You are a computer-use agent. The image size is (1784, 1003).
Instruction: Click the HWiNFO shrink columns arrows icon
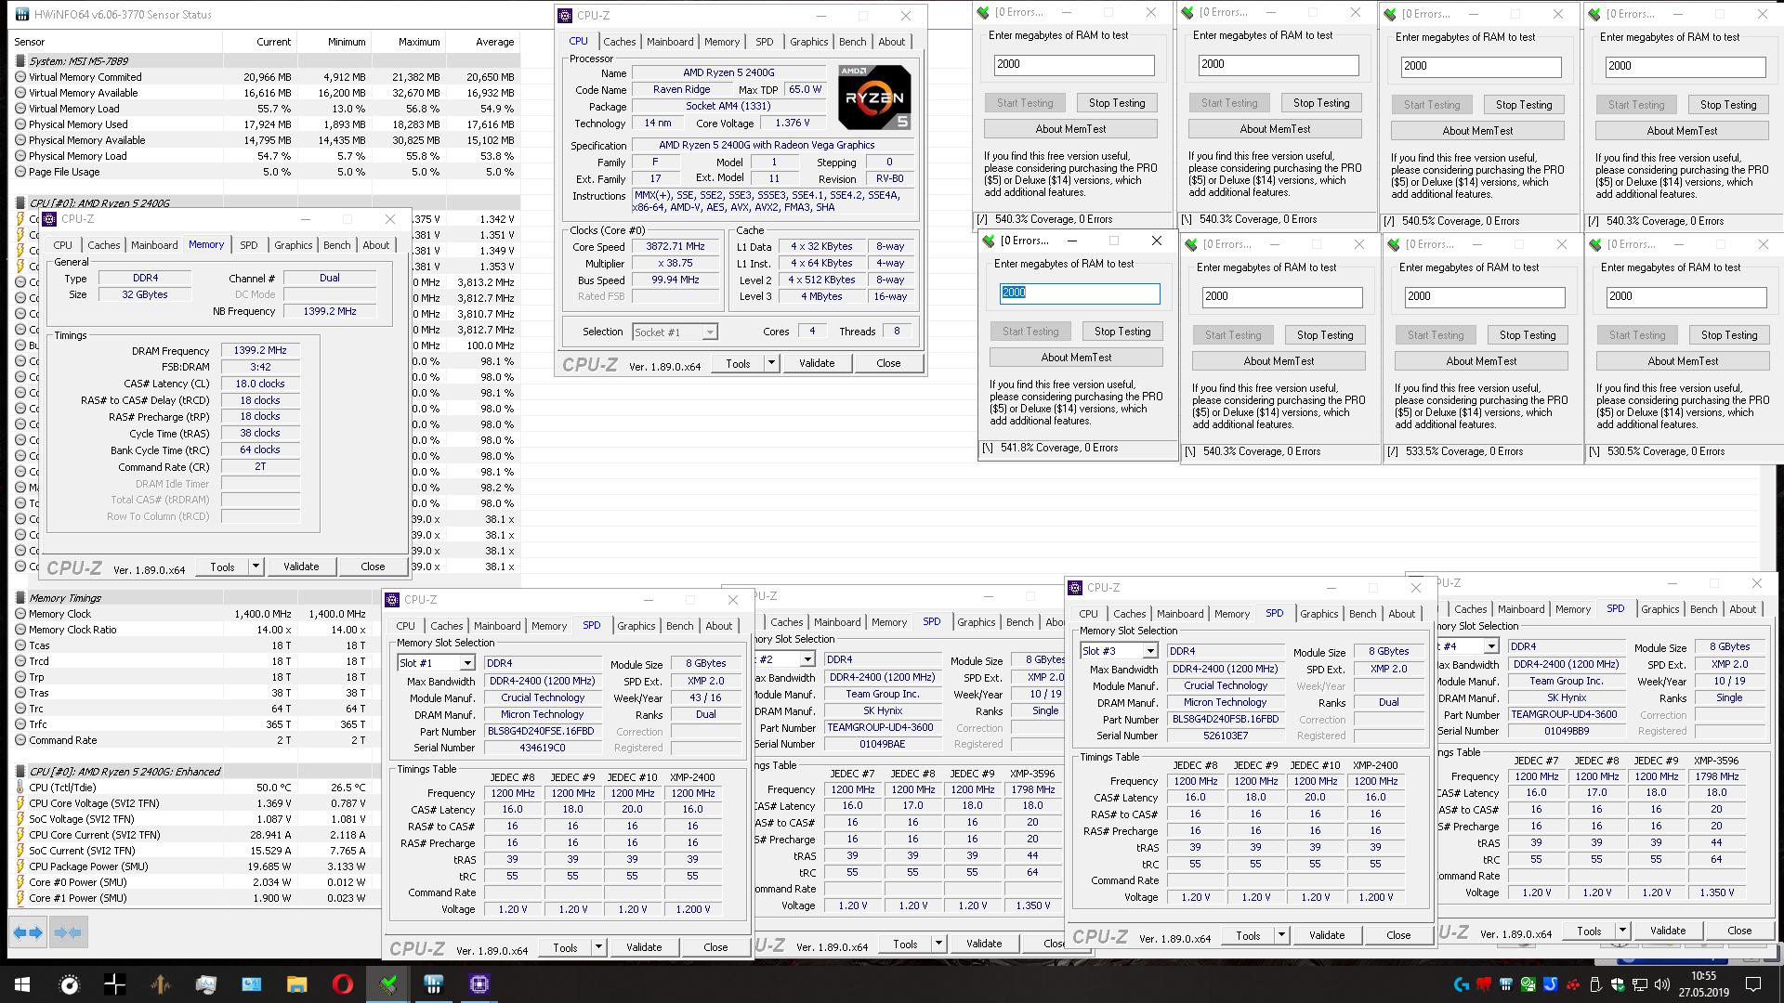68,932
